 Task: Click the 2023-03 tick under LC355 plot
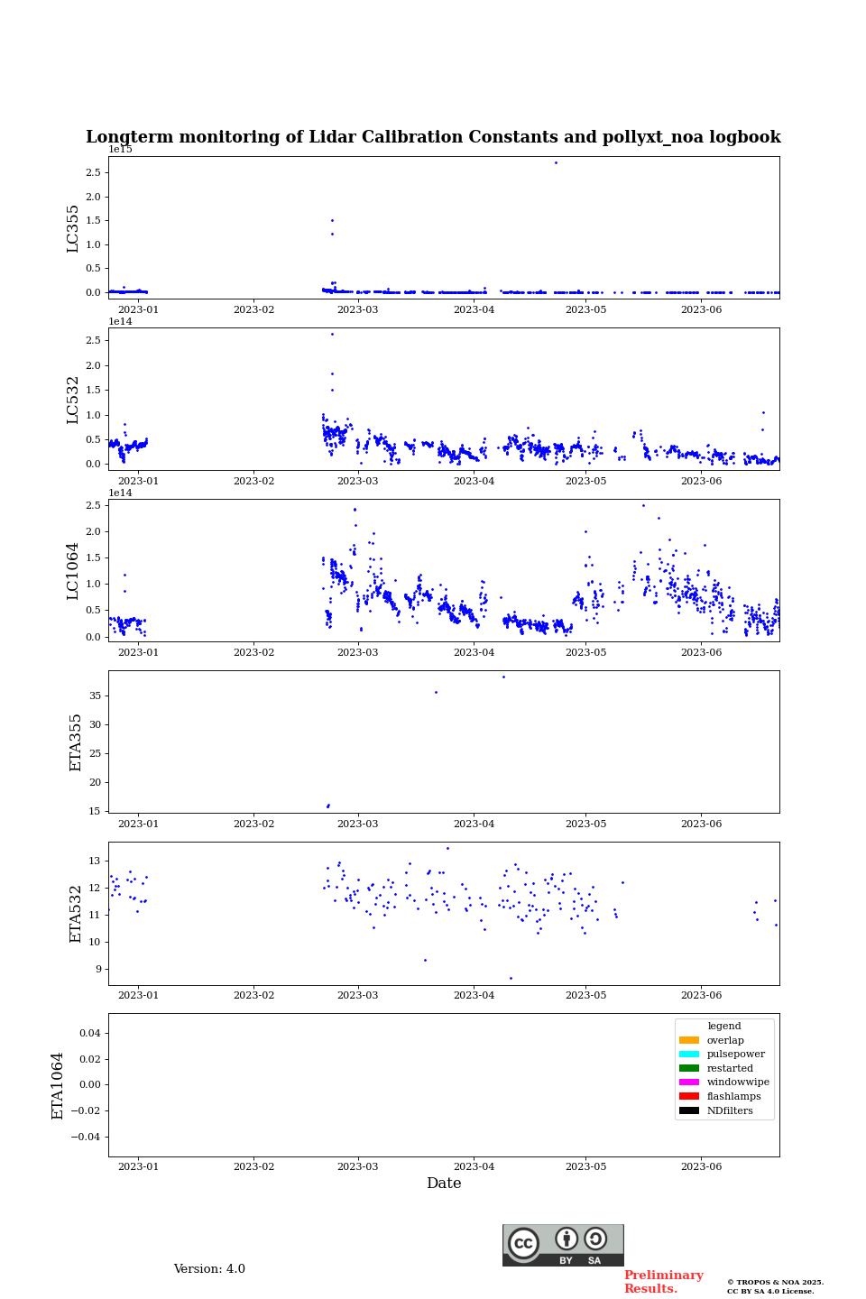(358, 309)
